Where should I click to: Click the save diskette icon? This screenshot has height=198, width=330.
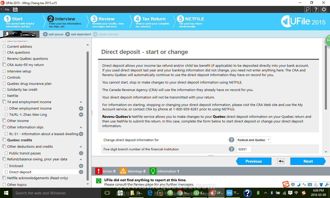click(15, 9)
